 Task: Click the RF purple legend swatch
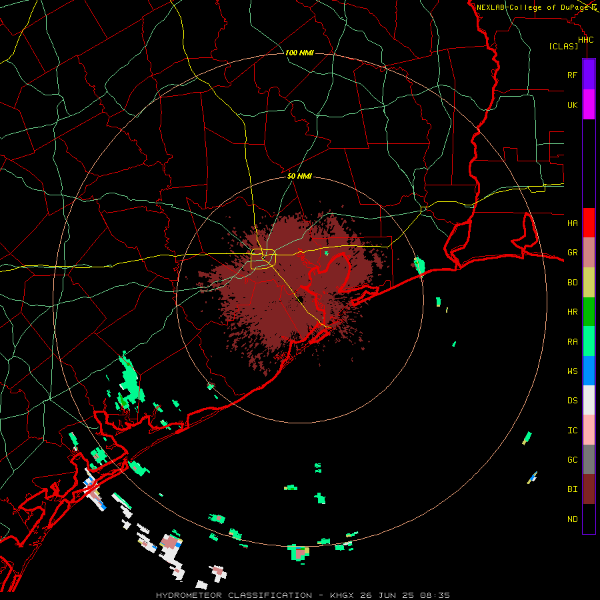589,75
